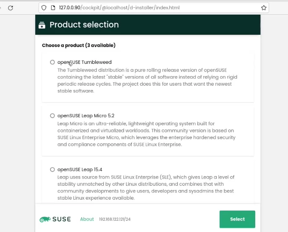The image size is (288, 232).
Task: Click the Product selection header icon
Action: 42,25
